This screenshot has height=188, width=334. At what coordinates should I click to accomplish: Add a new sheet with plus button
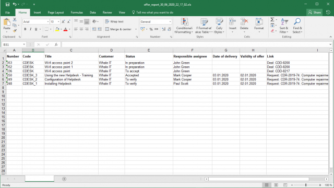tap(64, 179)
